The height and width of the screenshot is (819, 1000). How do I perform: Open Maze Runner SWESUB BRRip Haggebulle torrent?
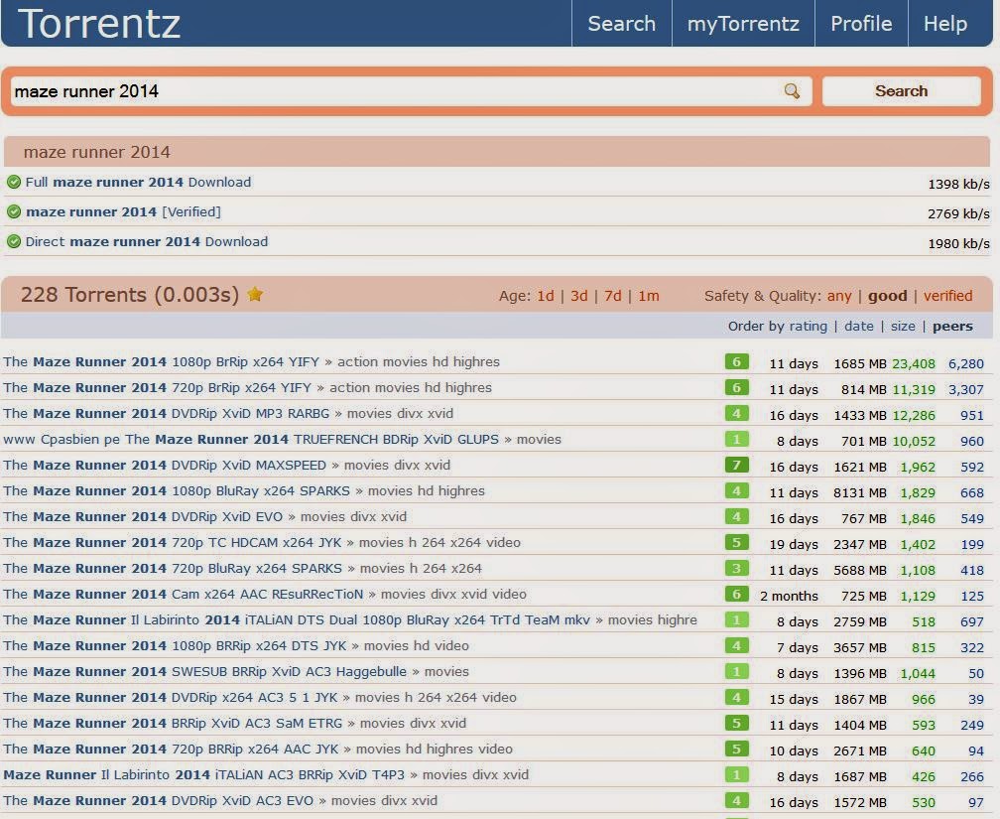coord(204,671)
